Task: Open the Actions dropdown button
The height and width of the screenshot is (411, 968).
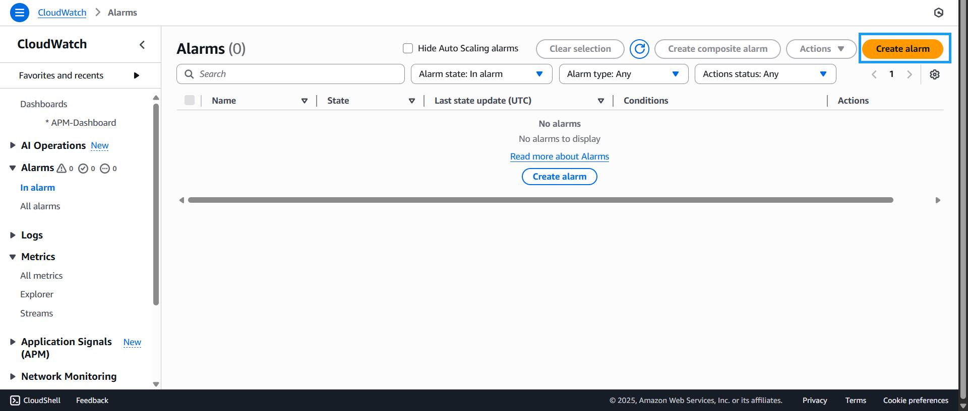Action: tap(821, 49)
